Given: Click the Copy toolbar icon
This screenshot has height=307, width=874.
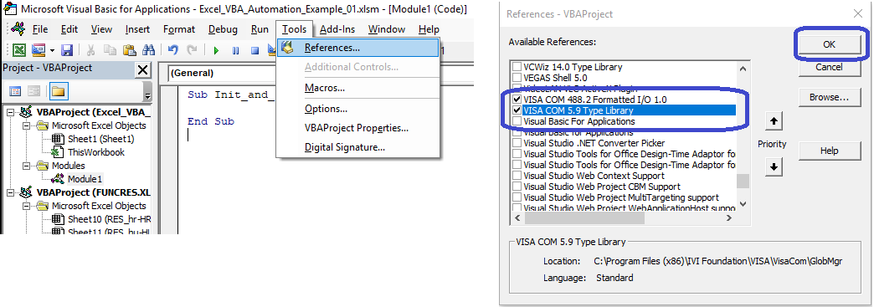Looking at the screenshot, I should (110, 50).
